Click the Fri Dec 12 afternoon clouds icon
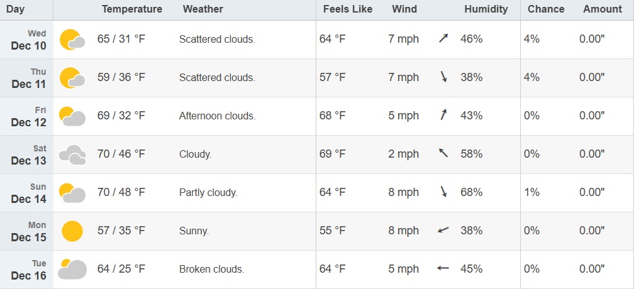 [72, 116]
